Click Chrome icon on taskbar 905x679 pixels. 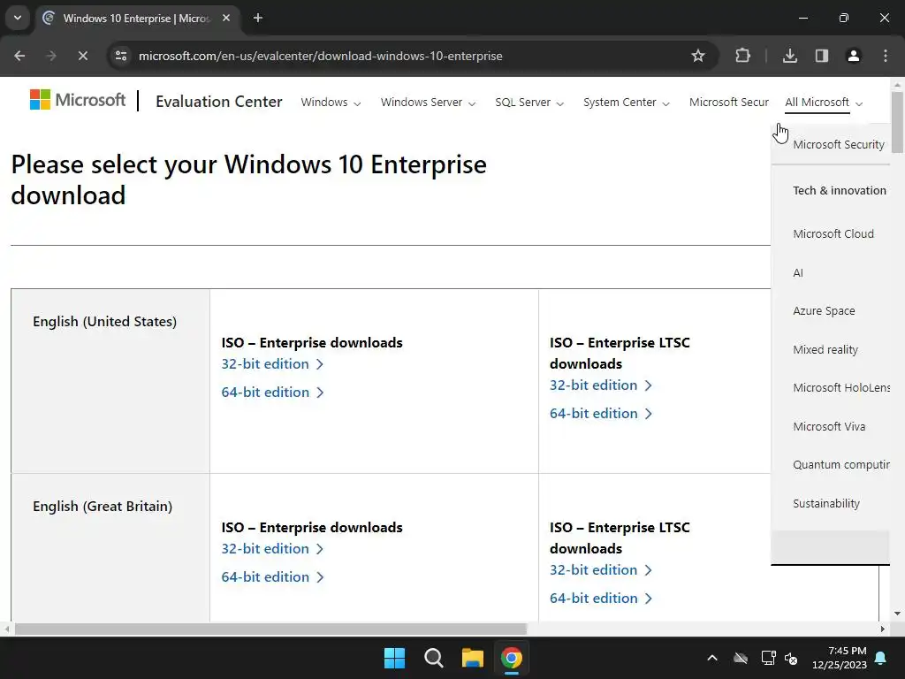pyautogui.click(x=512, y=658)
